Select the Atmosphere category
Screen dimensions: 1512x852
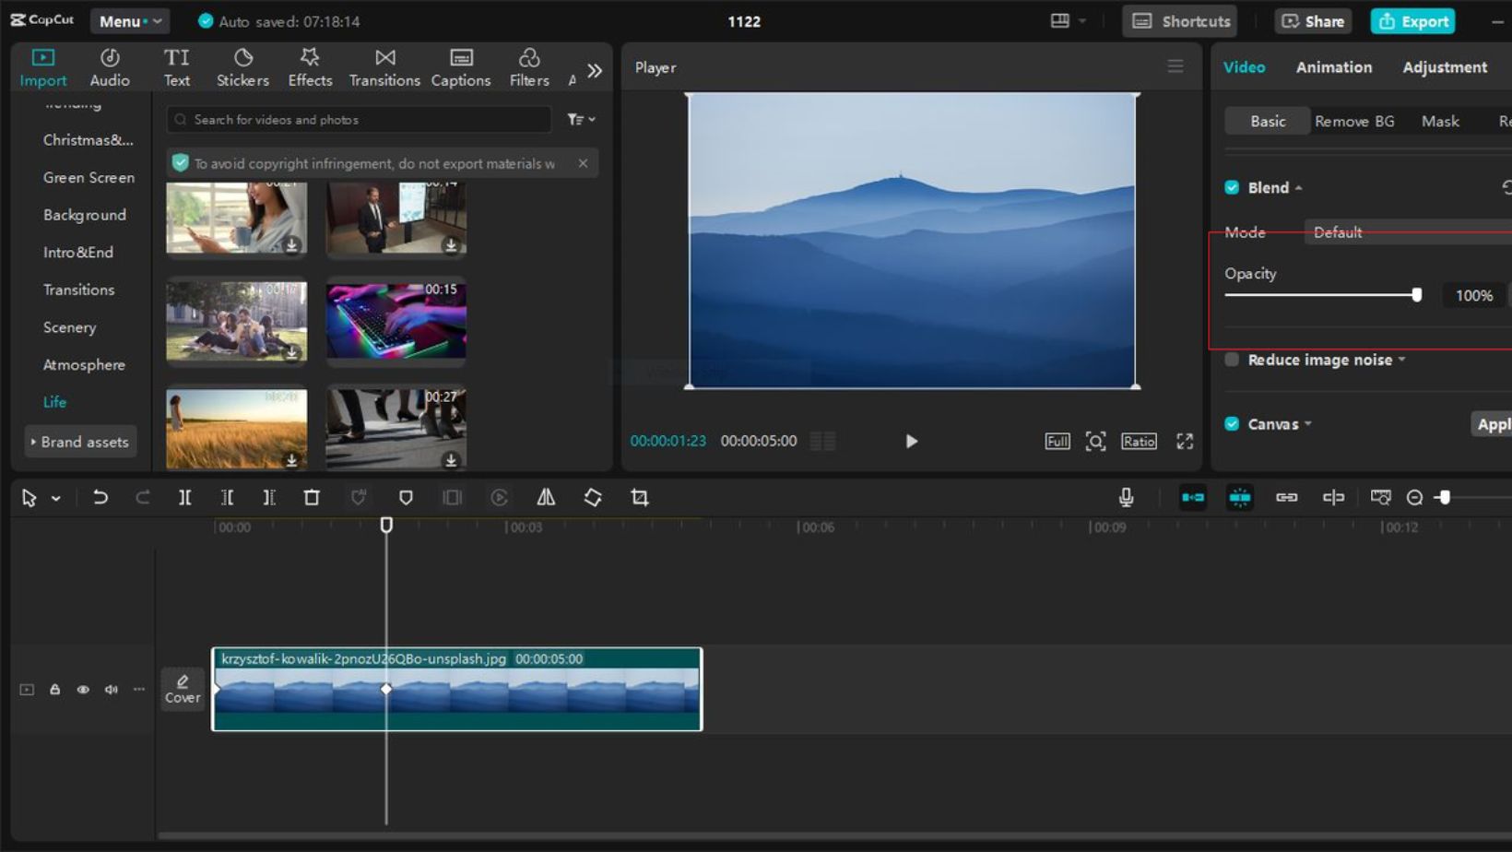[84, 365]
